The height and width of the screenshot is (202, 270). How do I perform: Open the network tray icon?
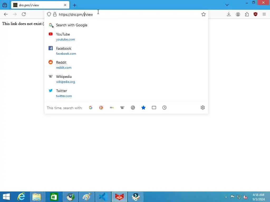tap(239, 197)
